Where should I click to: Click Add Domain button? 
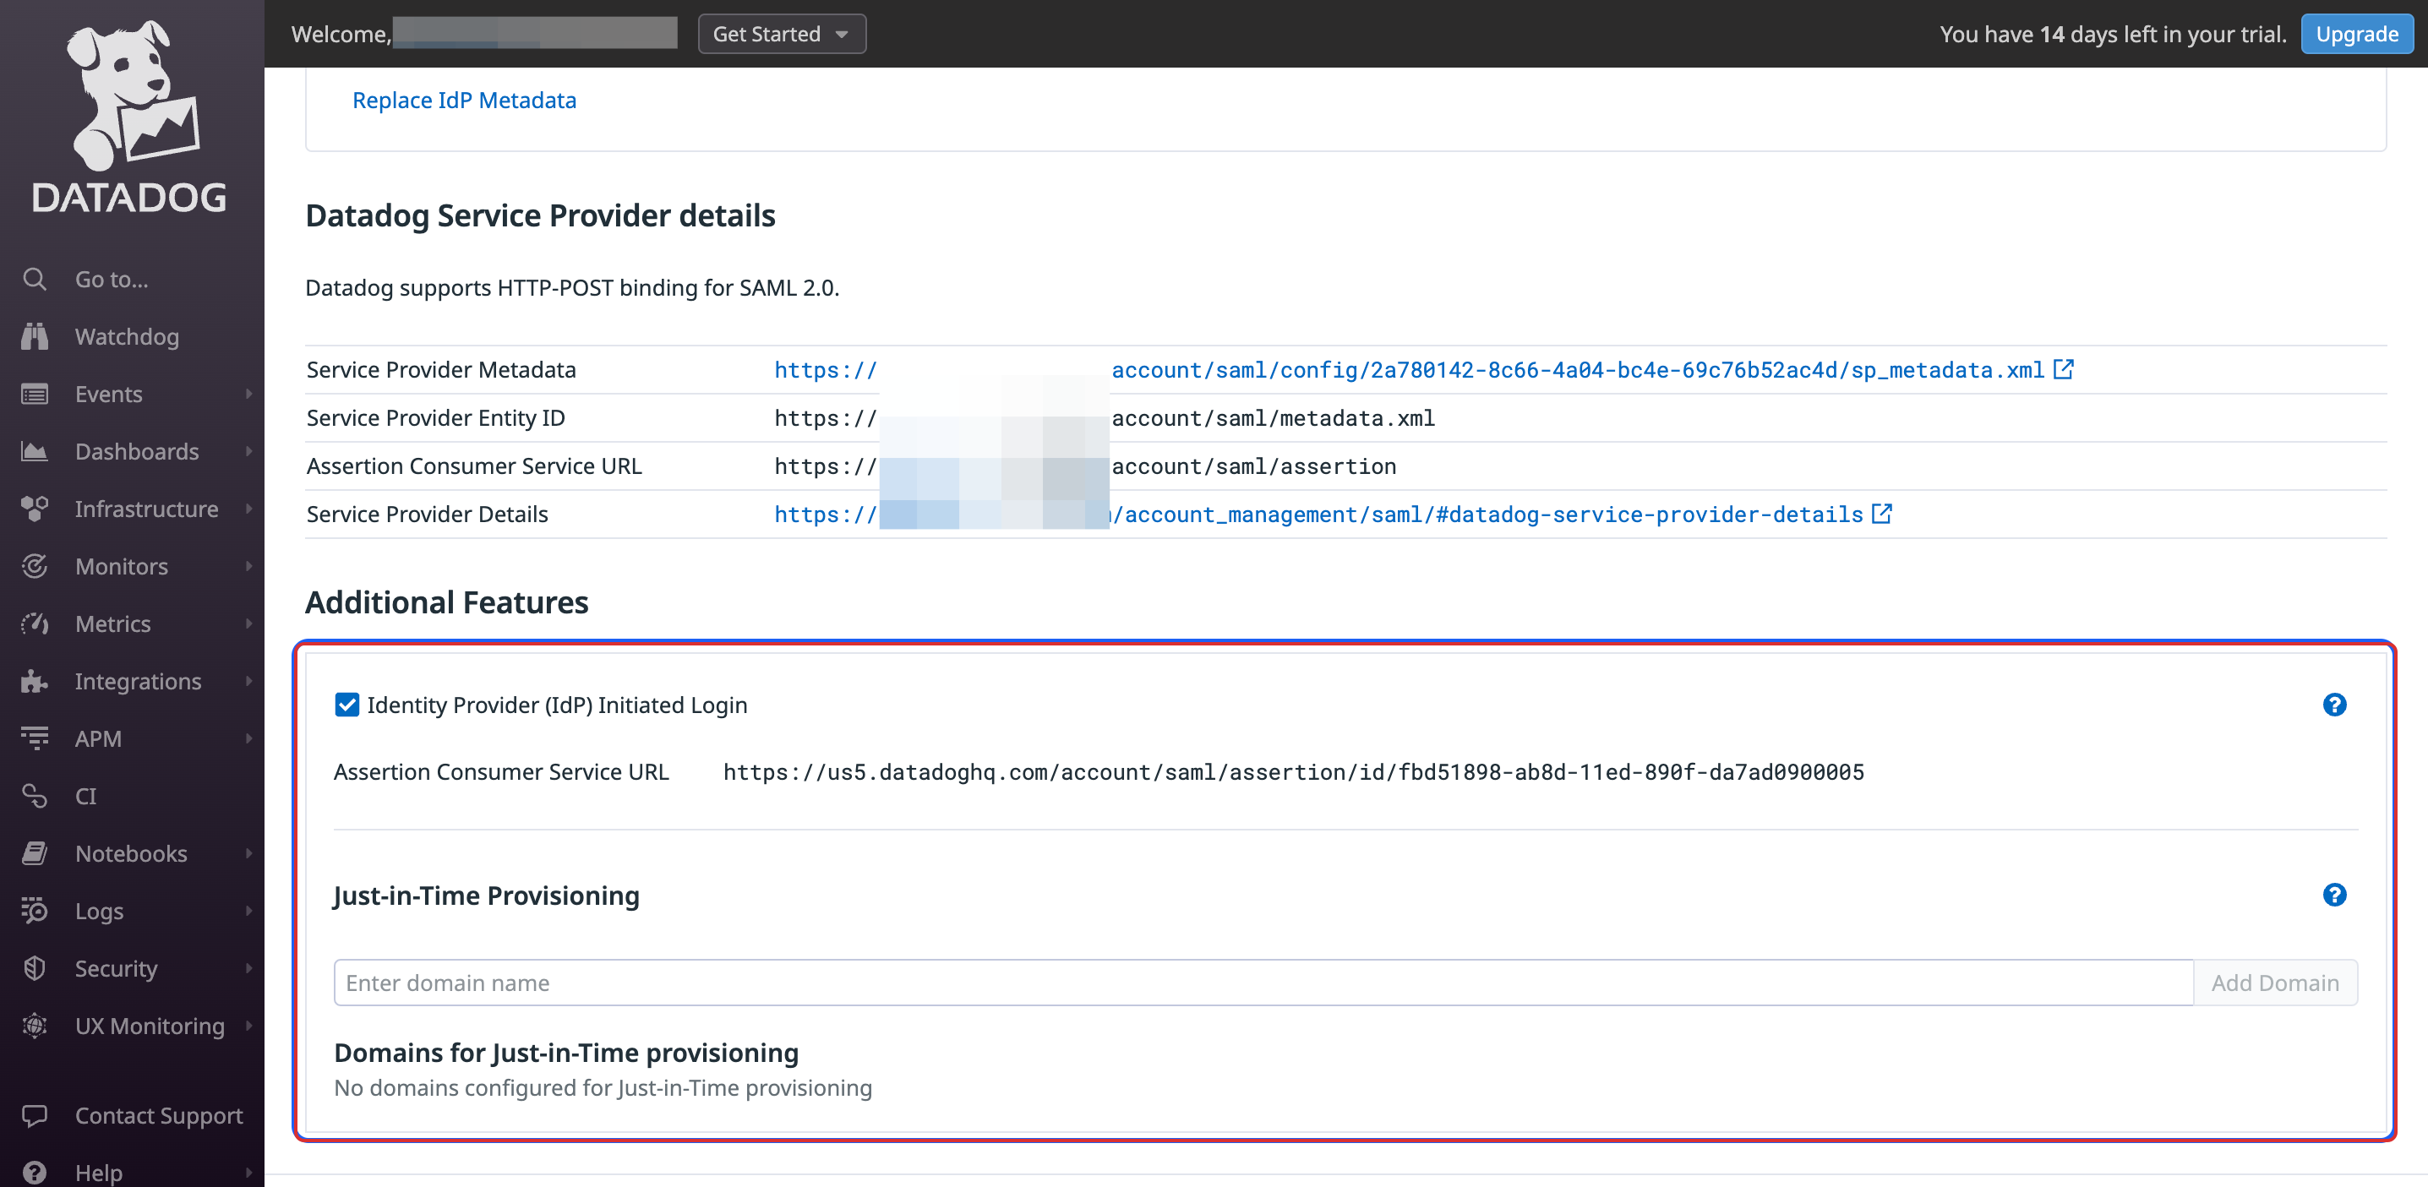coord(2276,981)
